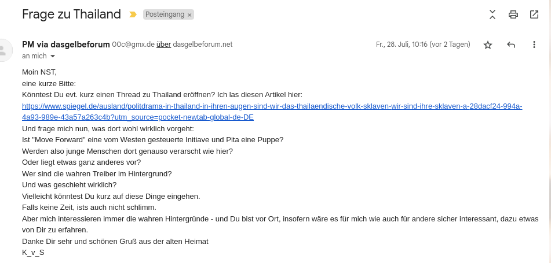Open the three-dot more options menu

pyautogui.click(x=534, y=45)
